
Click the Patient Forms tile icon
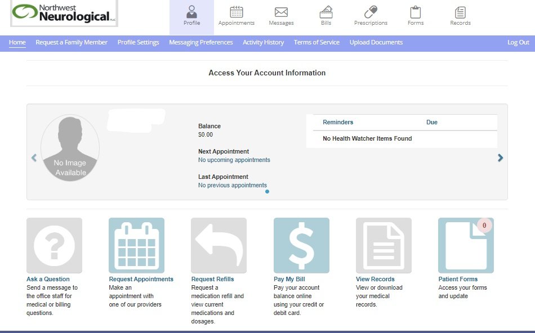[466, 245]
